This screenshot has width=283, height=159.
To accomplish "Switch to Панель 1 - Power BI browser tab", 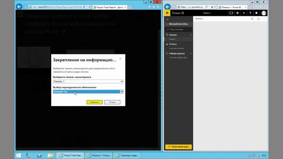I will point(233,7).
